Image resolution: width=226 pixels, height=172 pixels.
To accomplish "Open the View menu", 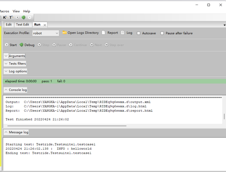I will pos(16,11).
